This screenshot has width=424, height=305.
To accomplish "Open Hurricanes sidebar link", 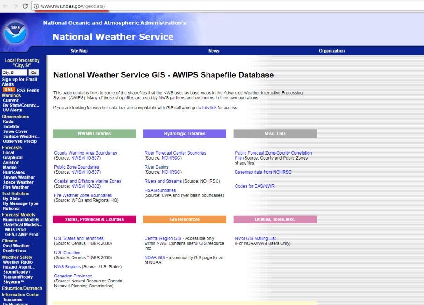I will (14, 172).
